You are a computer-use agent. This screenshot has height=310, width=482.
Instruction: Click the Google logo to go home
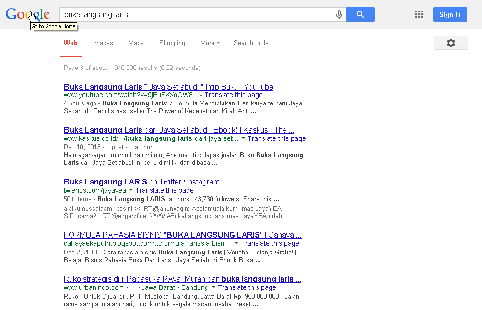(x=27, y=14)
